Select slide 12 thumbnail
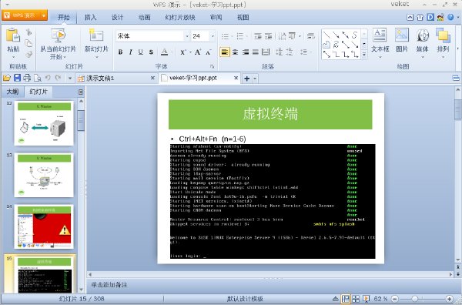 (x=44, y=123)
